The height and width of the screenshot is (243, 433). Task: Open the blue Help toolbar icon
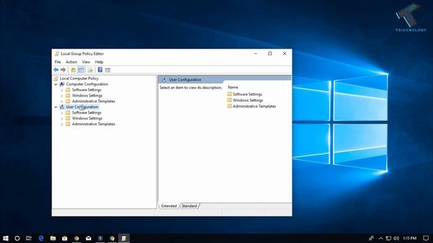(x=100, y=70)
